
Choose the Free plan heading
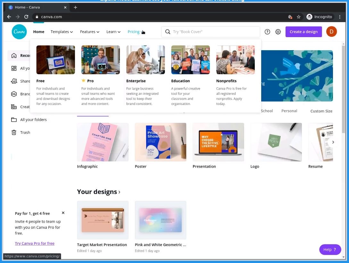point(40,81)
